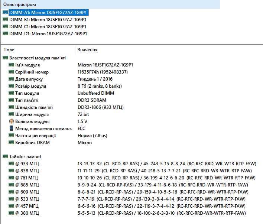Viewport: 263px width, 224px height.
Task: Click icon next to 'Таймінг пам'яті' group
Action: click(5, 156)
